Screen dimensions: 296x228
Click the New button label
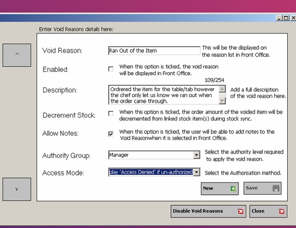click(208, 188)
